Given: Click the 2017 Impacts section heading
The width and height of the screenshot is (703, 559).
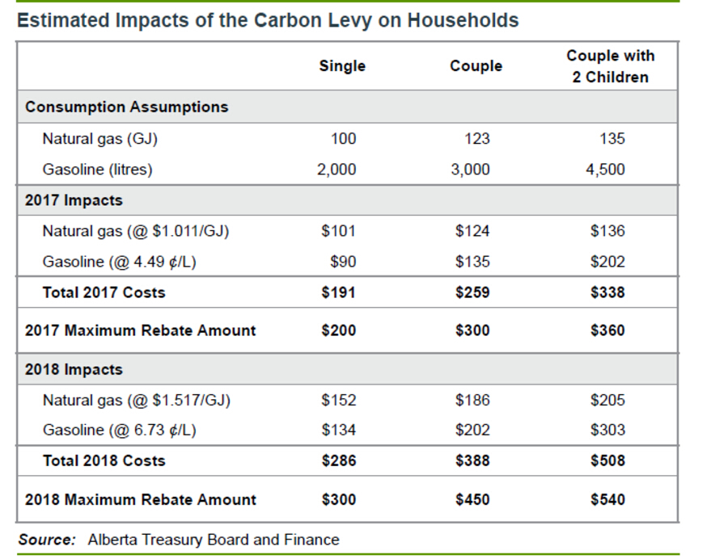Looking at the screenshot, I should (74, 200).
